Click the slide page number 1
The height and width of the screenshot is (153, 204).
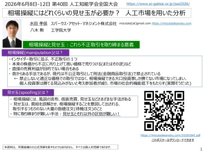(201, 149)
